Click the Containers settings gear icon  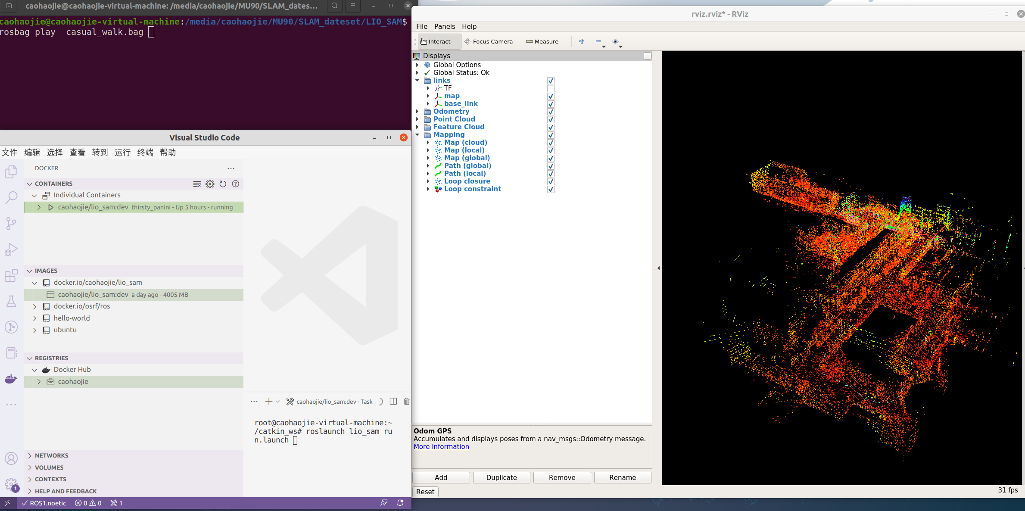(210, 184)
